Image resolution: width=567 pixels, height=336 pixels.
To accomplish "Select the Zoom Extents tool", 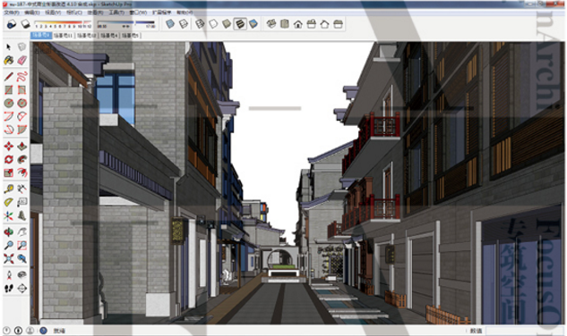I will click(x=9, y=258).
